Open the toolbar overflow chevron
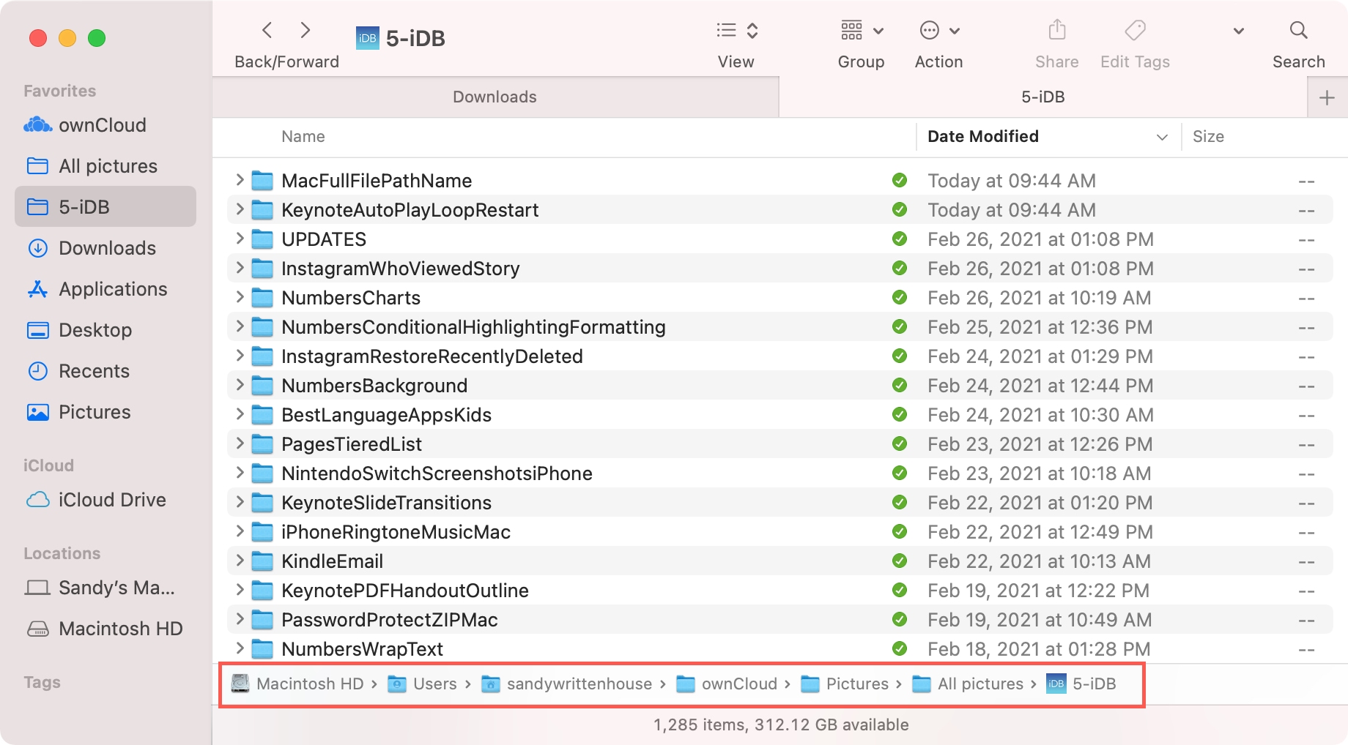The image size is (1348, 745). tap(1239, 31)
